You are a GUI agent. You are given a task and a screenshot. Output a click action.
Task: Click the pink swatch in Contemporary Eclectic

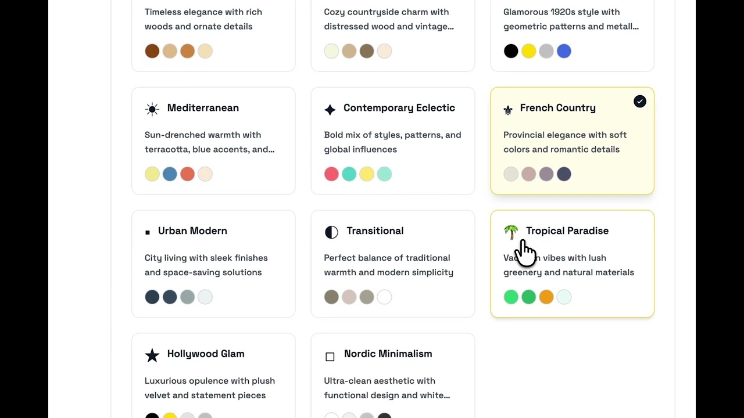click(331, 174)
